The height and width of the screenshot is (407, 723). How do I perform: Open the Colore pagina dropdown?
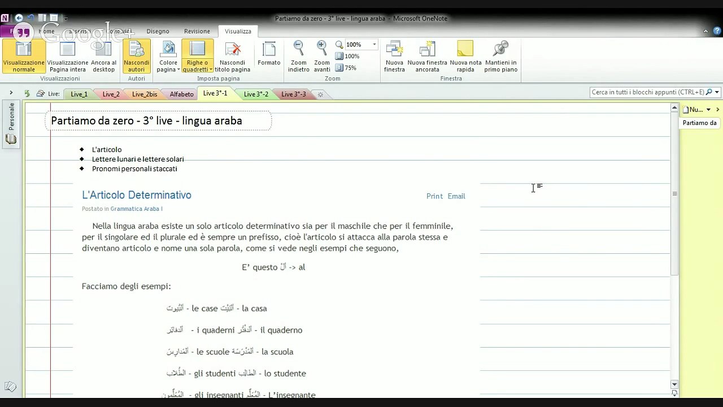(x=168, y=57)
